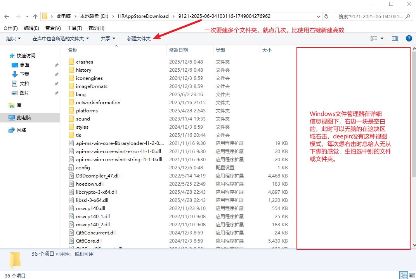Toggle the preview pane icon
The height and width of the screenshot is (279, 416).
395,38
